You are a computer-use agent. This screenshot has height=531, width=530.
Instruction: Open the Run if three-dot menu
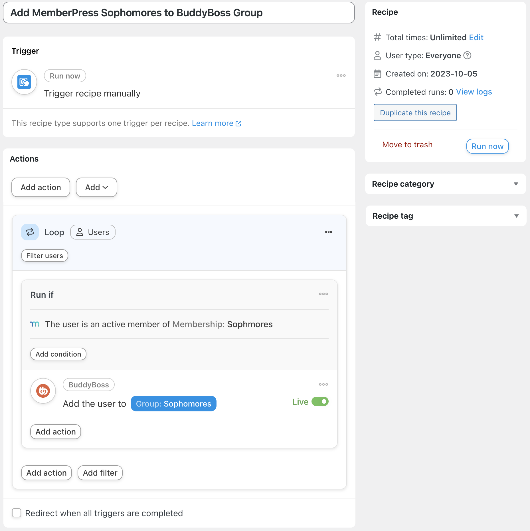pyautogui.click(x=323, y=294)
